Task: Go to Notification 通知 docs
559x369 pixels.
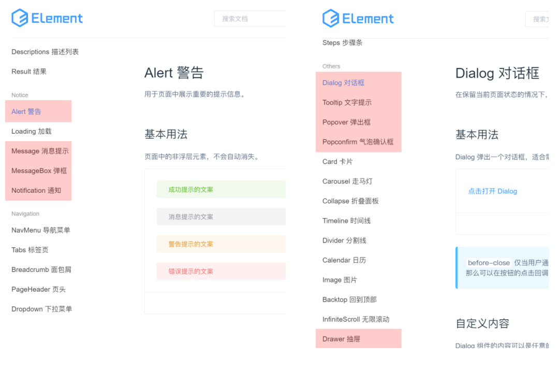Action: point(36,190)
